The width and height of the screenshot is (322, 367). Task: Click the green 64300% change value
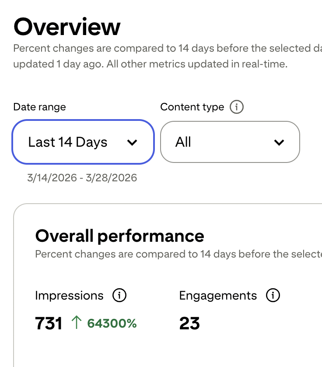click(x=112, y=324)
